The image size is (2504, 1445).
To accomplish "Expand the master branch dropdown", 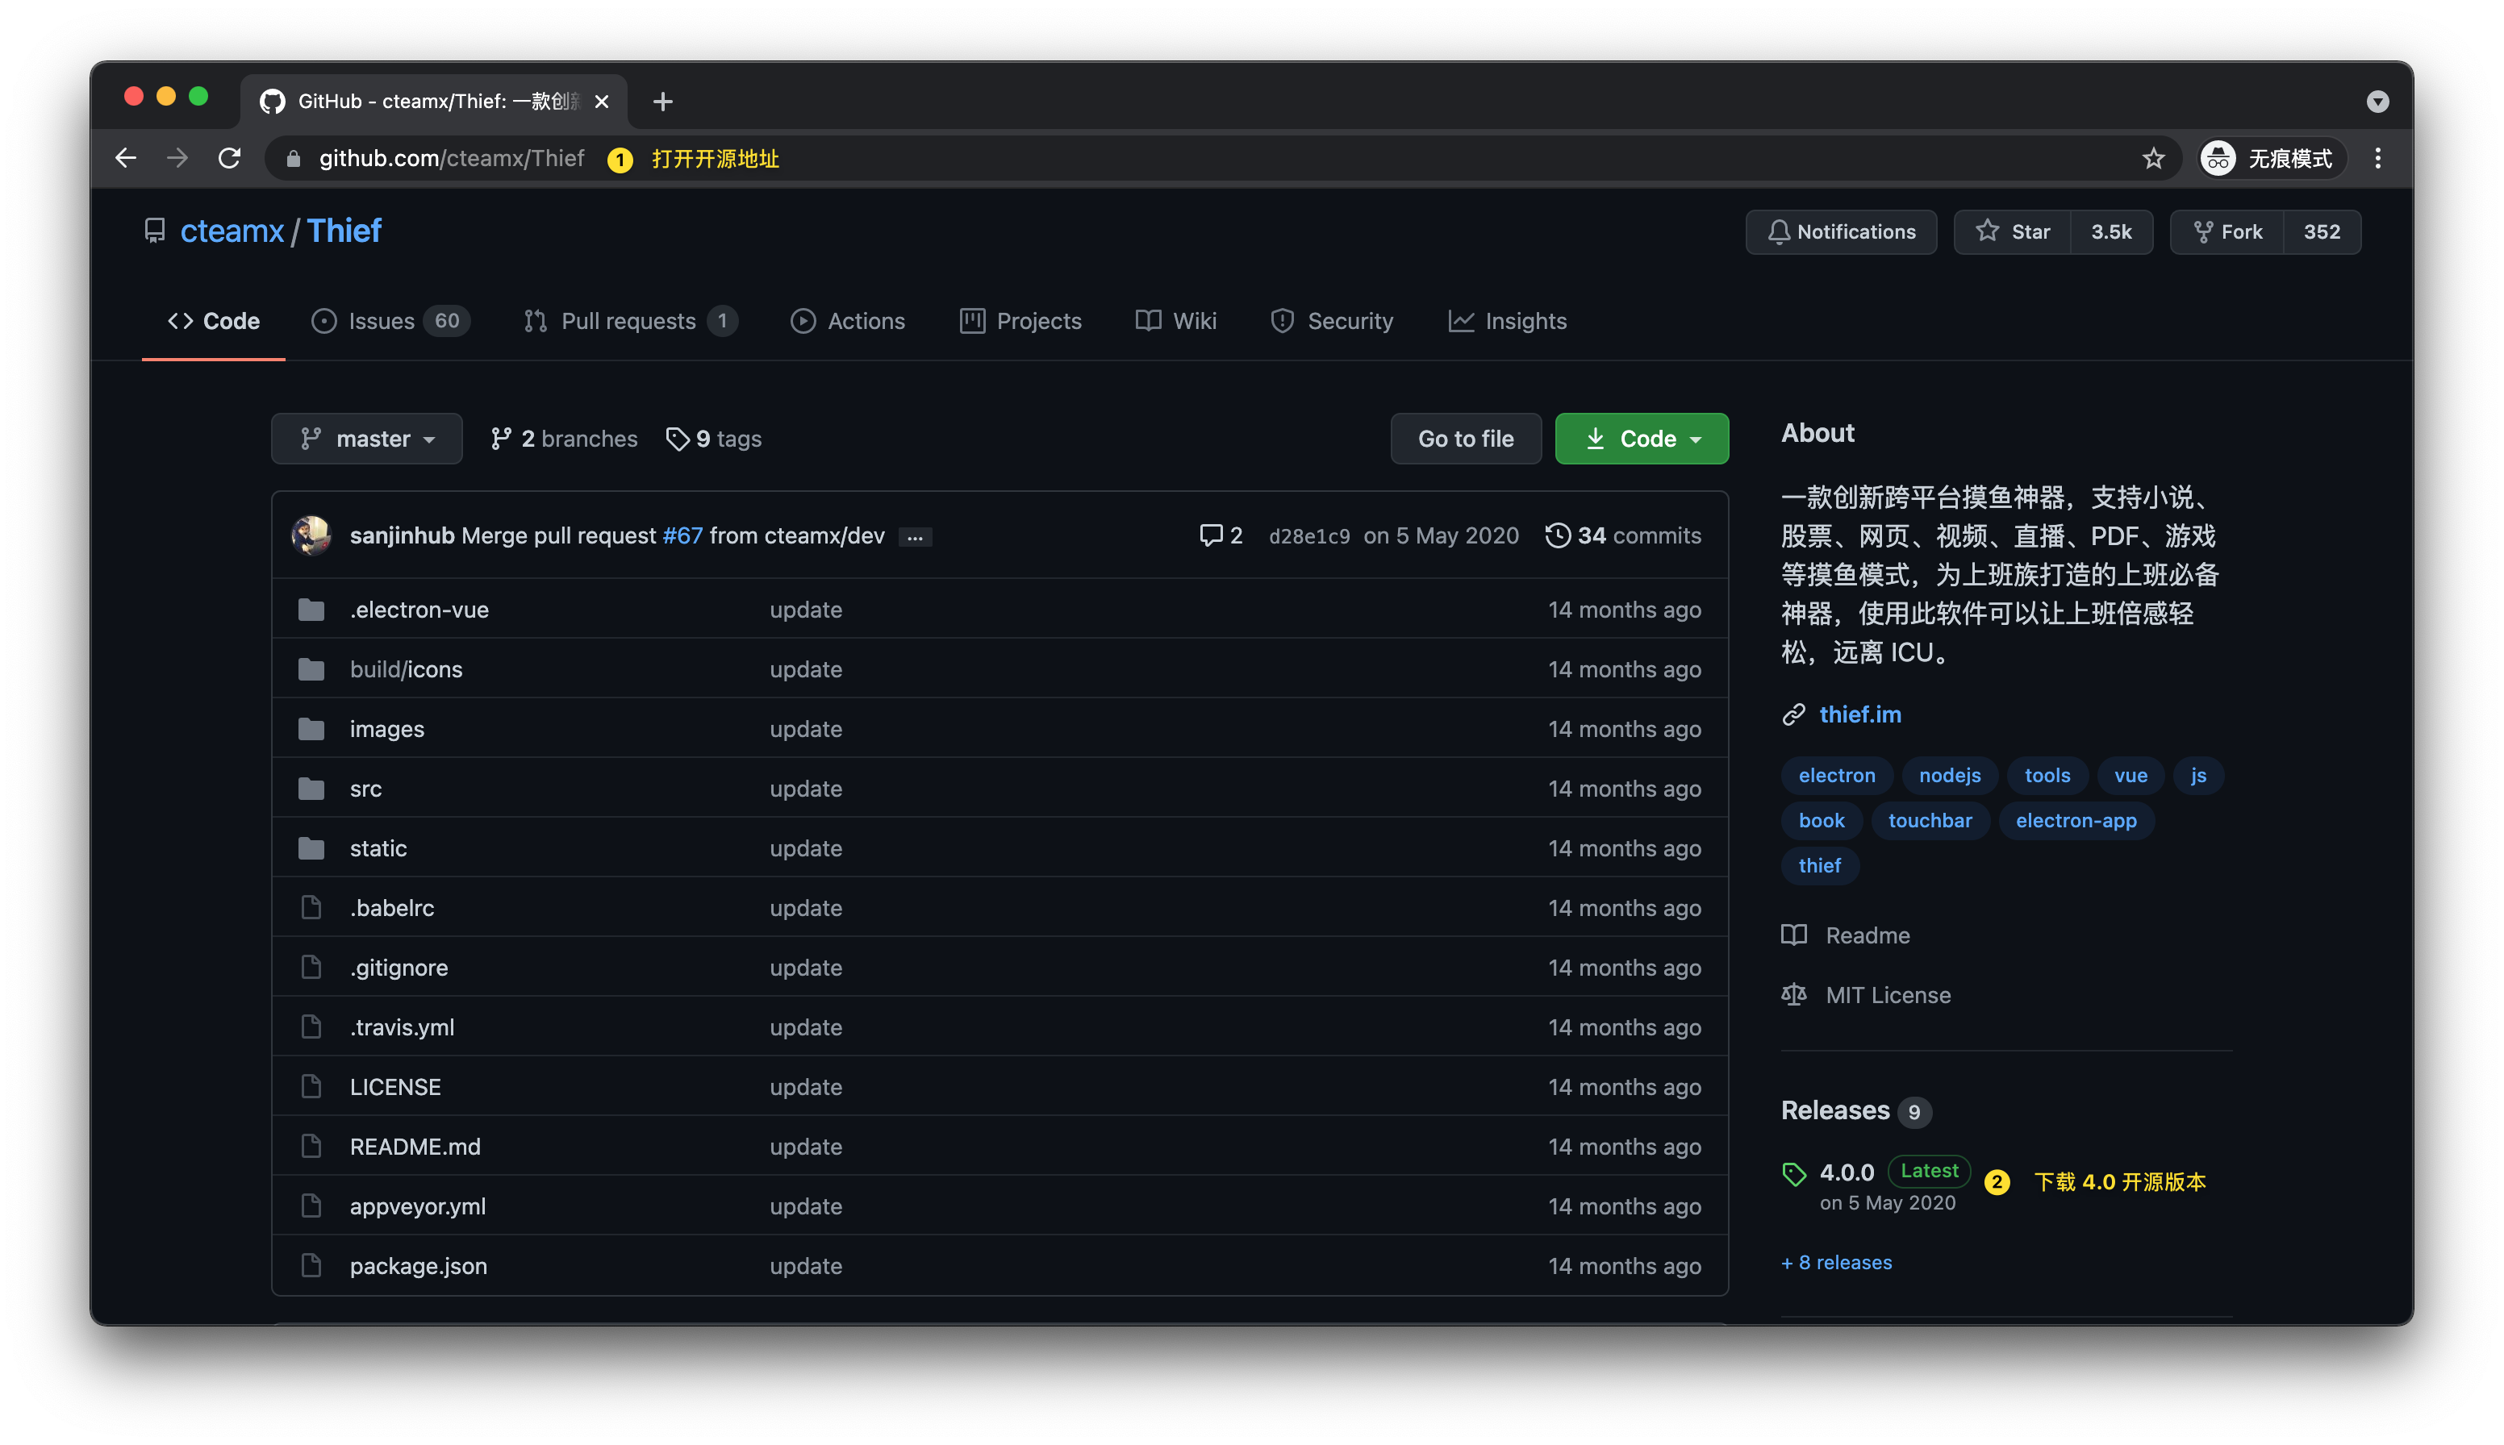I will tap(366, 438).
